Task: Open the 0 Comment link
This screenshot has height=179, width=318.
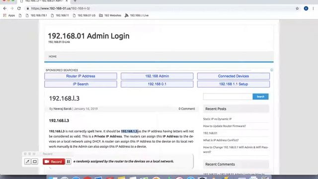Action: click(x=187, y=109)
